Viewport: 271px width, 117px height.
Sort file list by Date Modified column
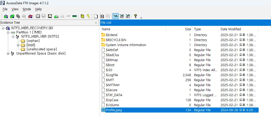[239, 29]
